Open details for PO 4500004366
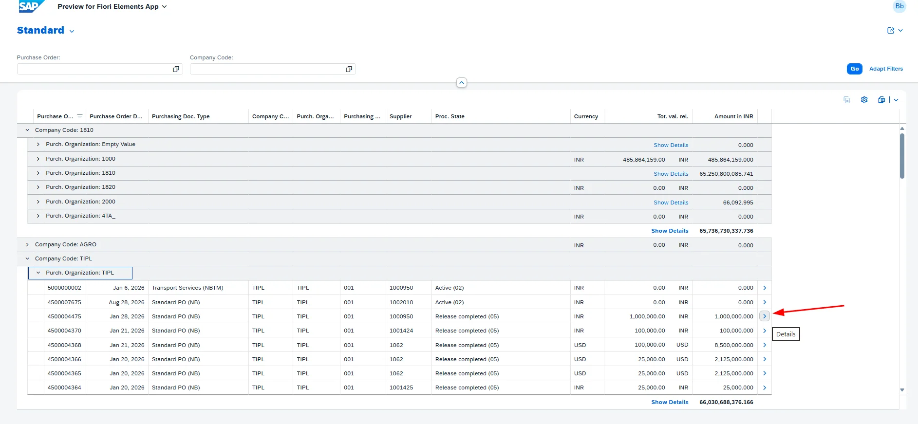Image resolution: width=918 pixels, height=424 pixels. click(765, 359)
